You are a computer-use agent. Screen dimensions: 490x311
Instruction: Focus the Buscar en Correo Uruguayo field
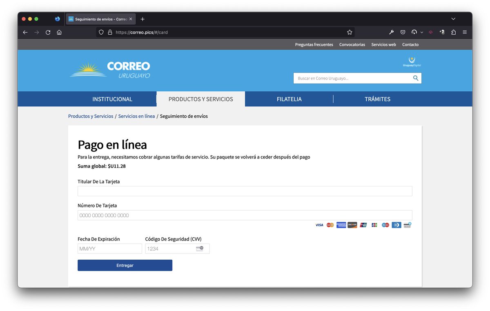click(352, 78)
